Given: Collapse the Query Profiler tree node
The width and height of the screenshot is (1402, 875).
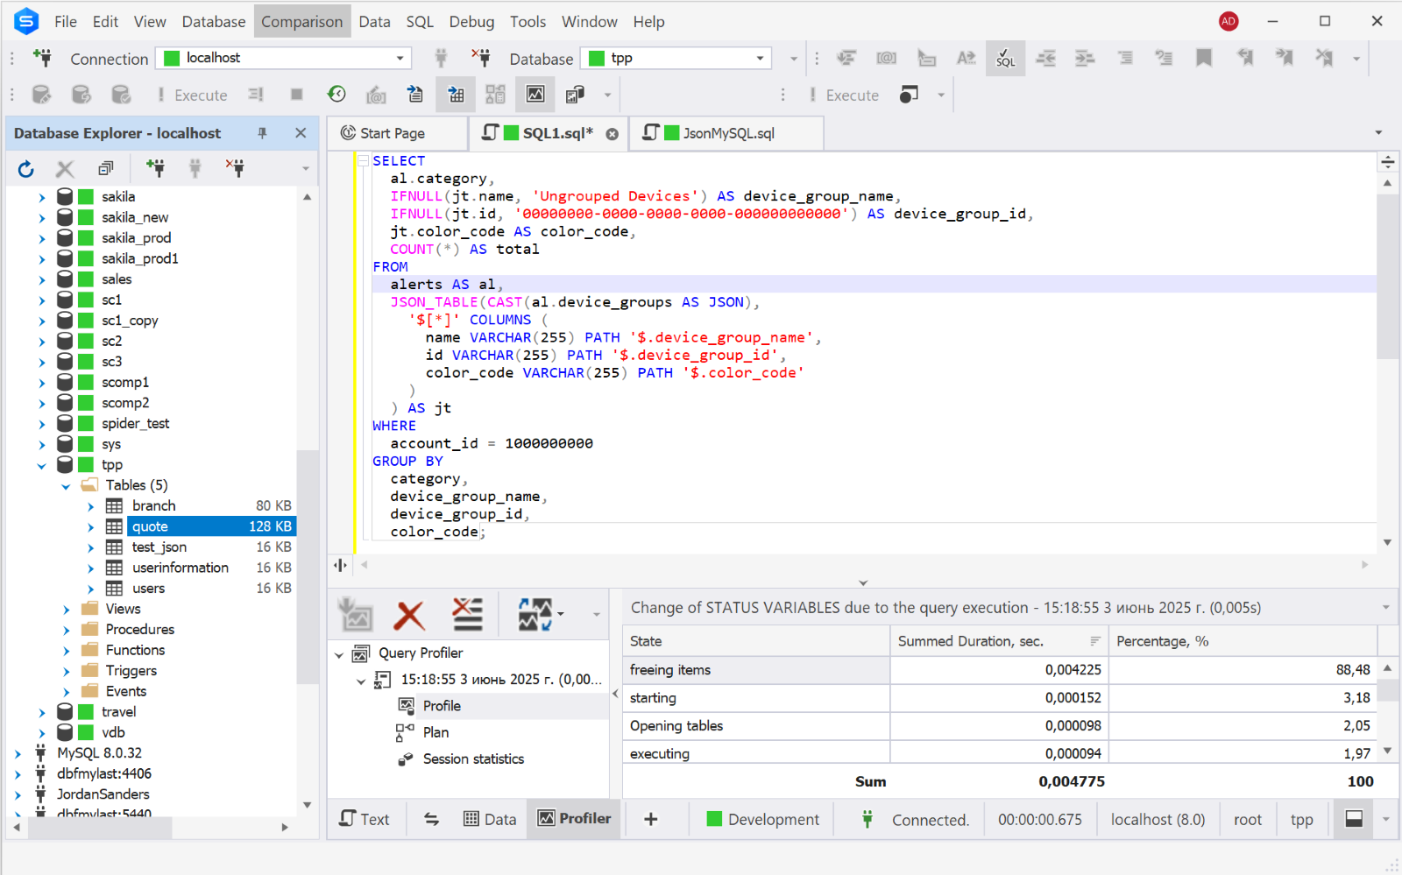Looking at the screenshot, I should (339, 654).
